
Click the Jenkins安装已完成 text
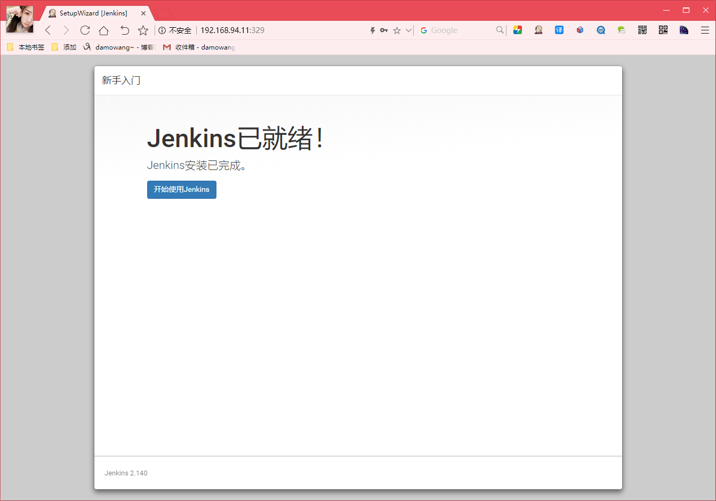tap(197, 166)
